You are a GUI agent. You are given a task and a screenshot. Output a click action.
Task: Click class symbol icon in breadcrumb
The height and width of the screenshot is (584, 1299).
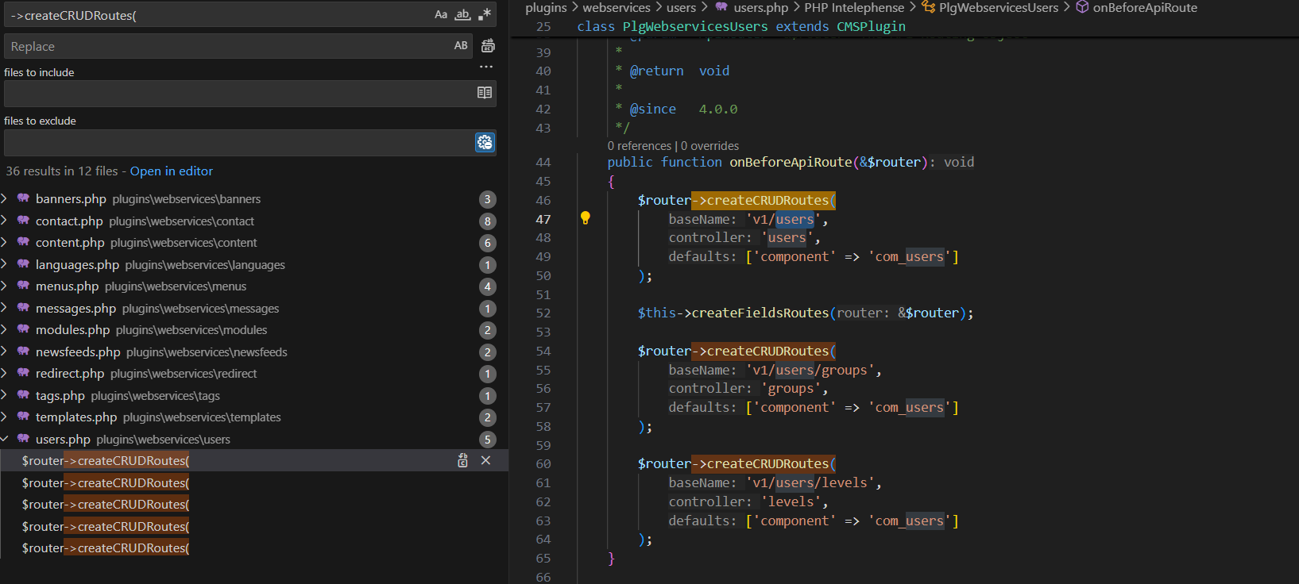928,7
